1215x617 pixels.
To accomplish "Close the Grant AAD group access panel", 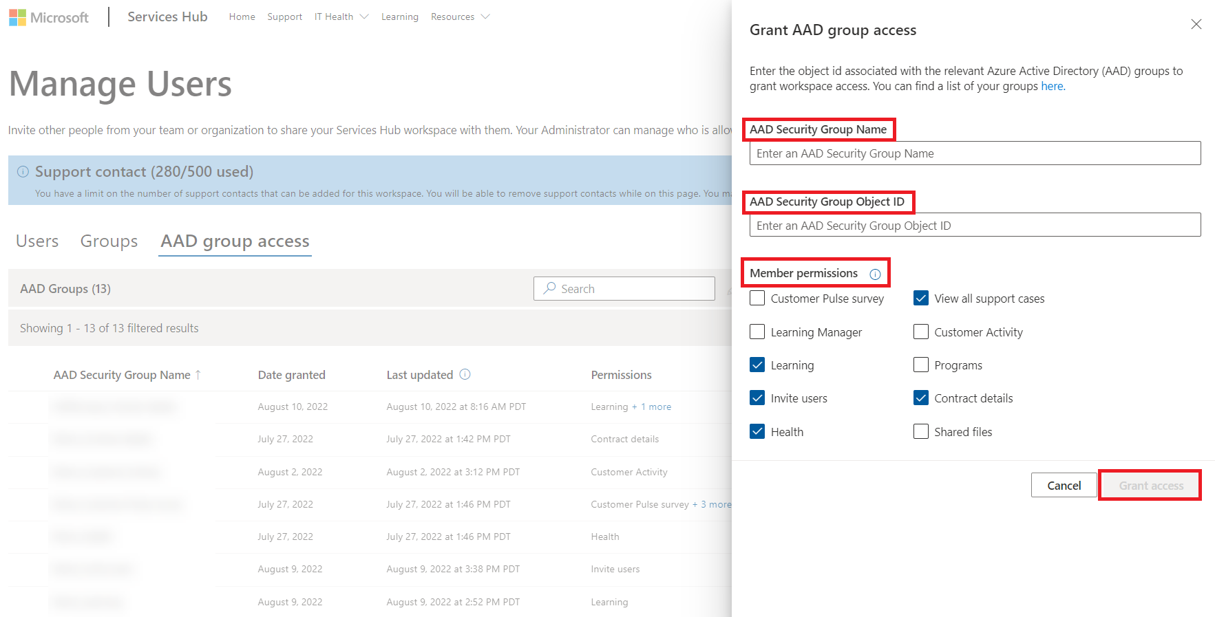I will (1196, 24).
